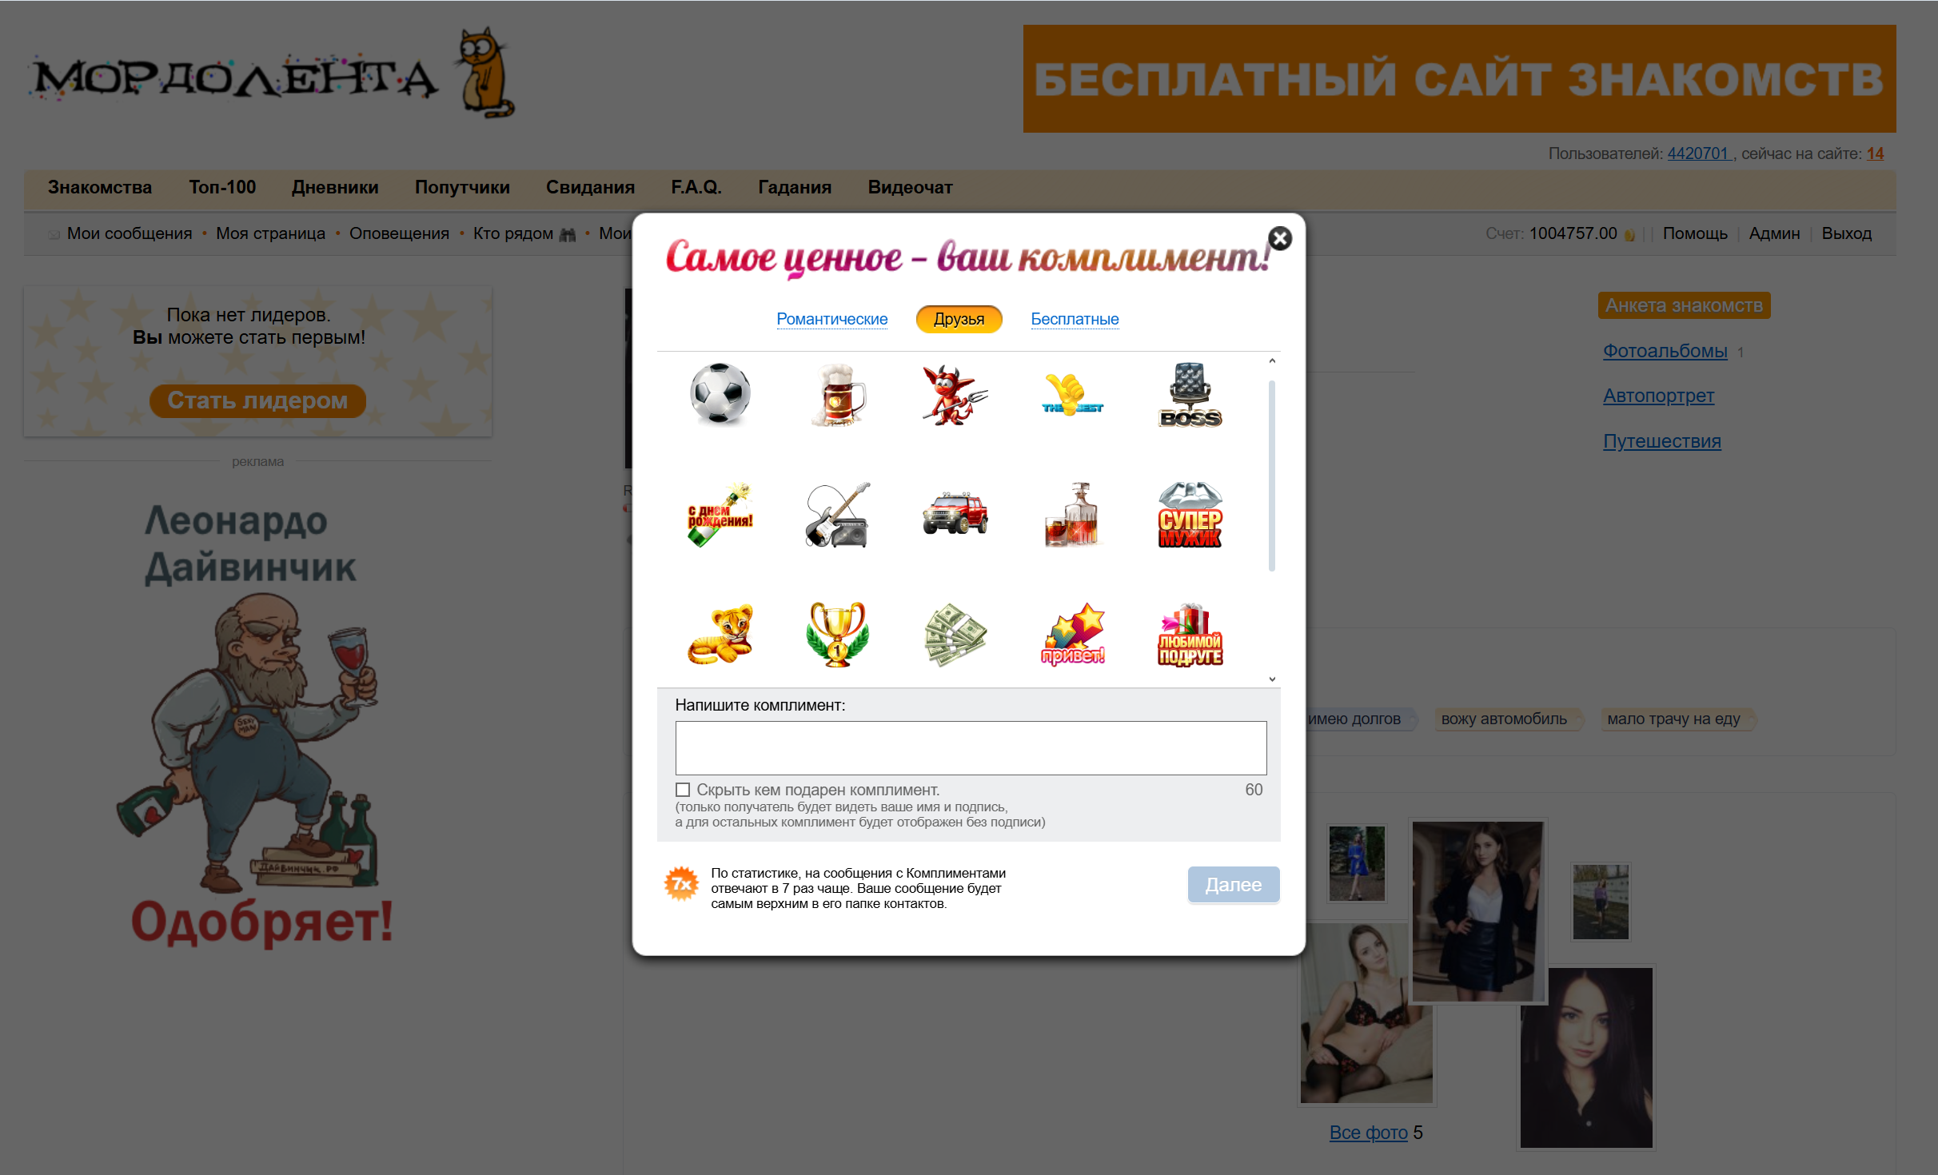Choose the beer mug compliment
Screen dimensions: 1938x1175
[837, 394]
